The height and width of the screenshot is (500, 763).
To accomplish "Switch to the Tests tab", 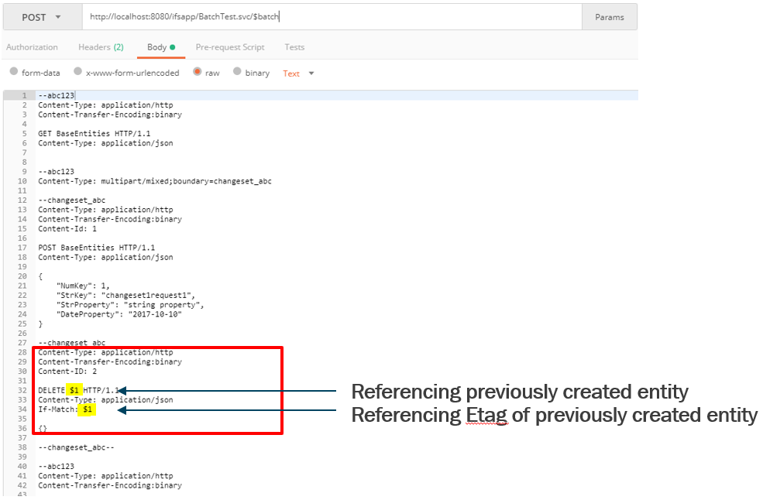I will (x=294, y=46).
